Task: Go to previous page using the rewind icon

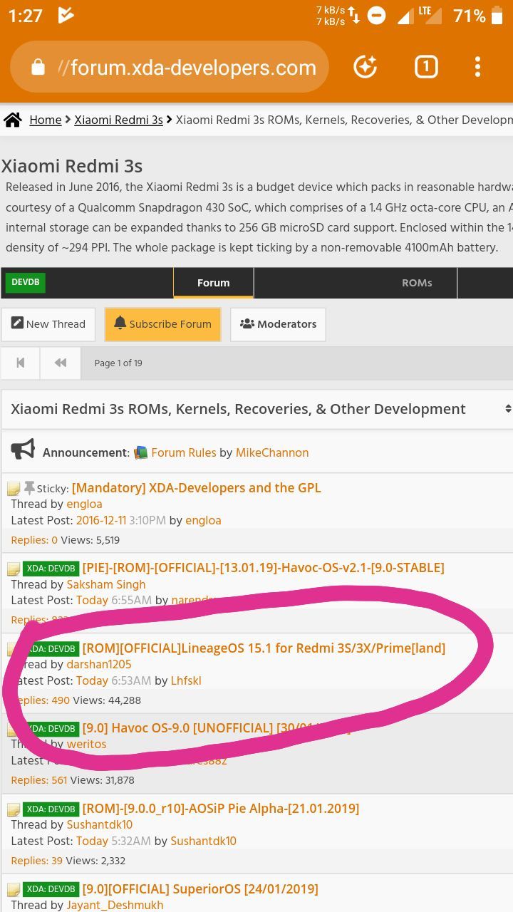Action: coord(61,363)
